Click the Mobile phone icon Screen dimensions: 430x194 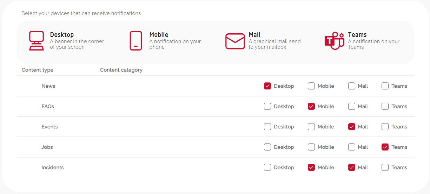pos(136,41)
